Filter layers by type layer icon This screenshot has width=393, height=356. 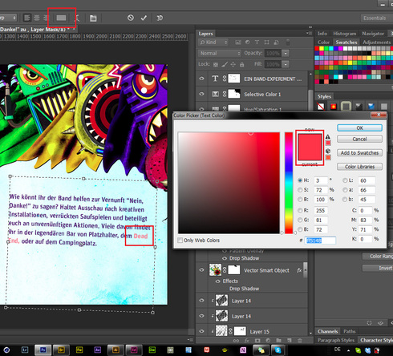pyautogui.click(x=257, y=42)
